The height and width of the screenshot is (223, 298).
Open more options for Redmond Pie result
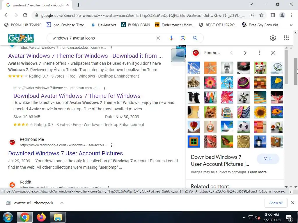click(111, 145)
